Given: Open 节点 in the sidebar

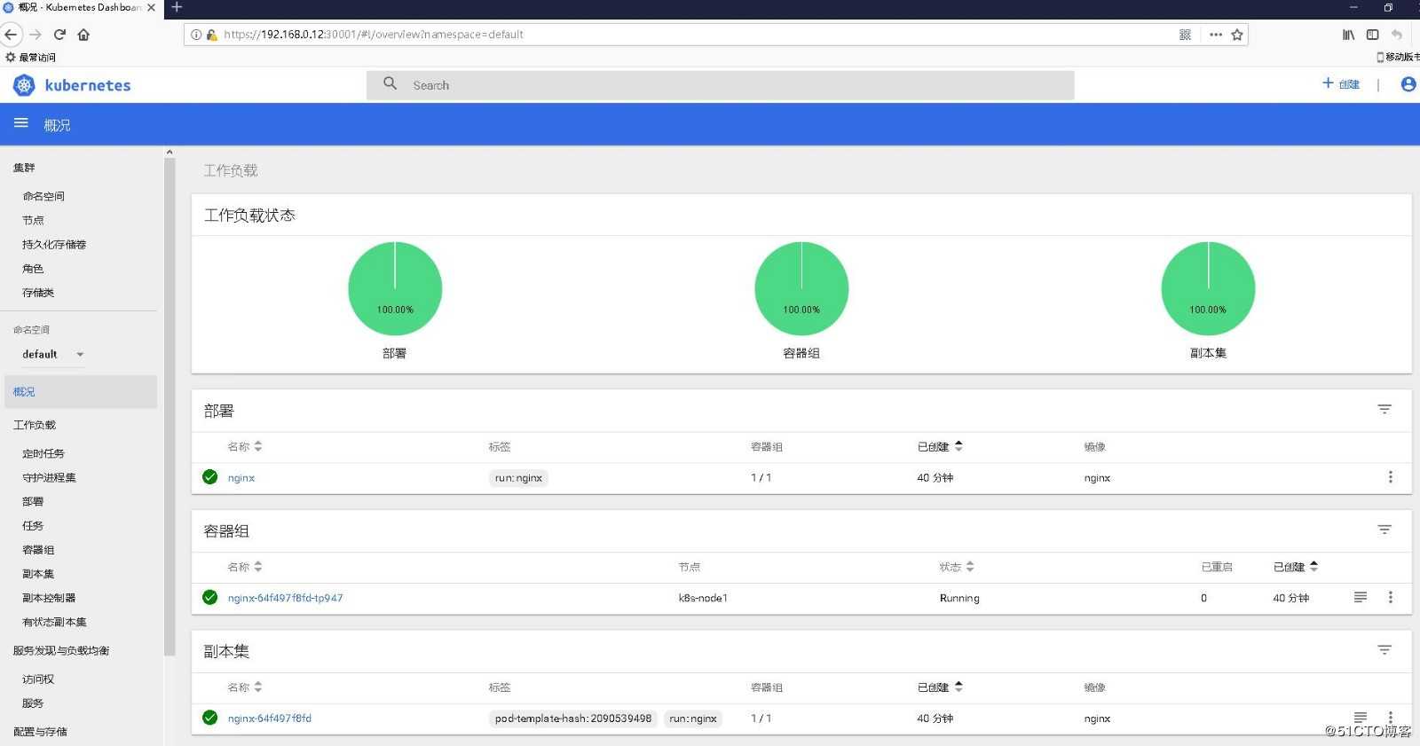Looking at the screenshot, I should click(33, 220).
